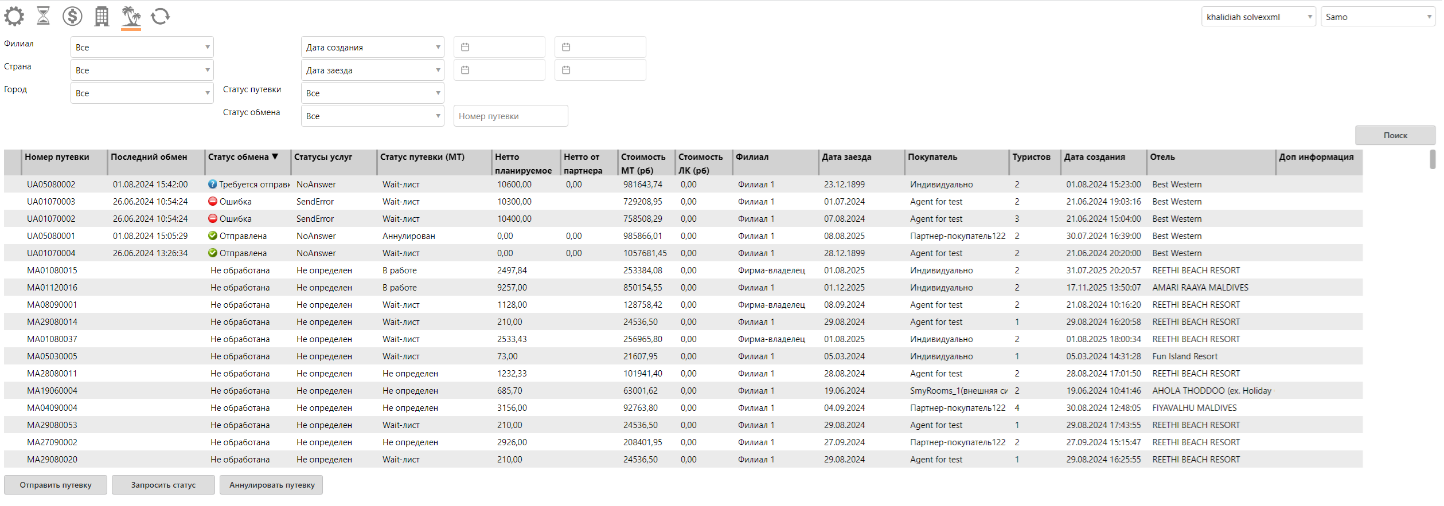Click the palm tree tours icon
Image resolution: width=1444 pixels, height=506 pixels.
click(131, 16)
